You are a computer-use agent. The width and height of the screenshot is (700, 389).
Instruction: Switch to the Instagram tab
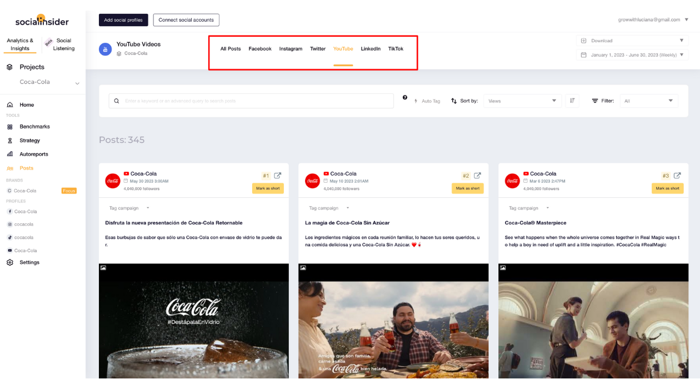click(291, 49)
